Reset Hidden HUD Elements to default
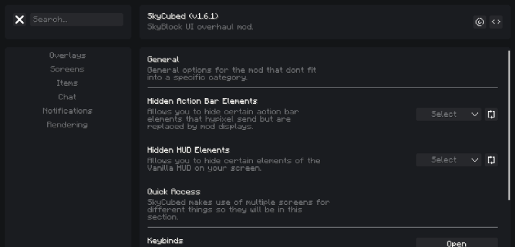The image size is (515, 247). [491, 160]
